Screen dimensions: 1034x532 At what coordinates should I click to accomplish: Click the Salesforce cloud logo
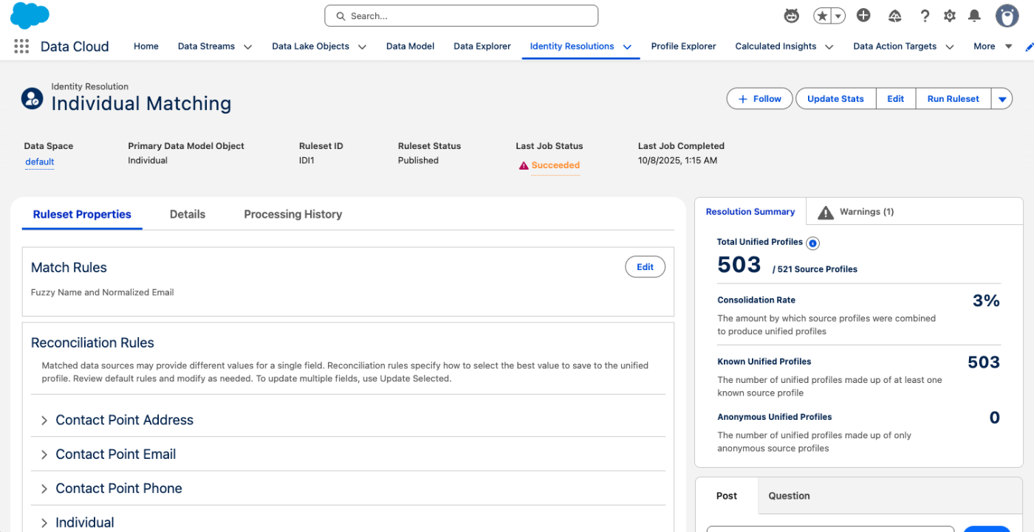point(30,15)
